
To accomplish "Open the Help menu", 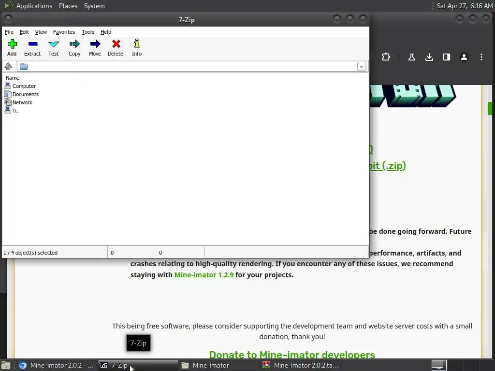I will click(x=106, y=32).
